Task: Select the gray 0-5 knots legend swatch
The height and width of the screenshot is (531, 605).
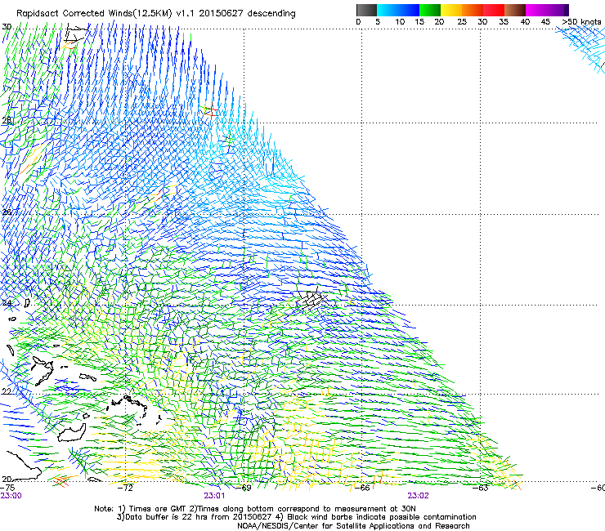Action: click(366, 10)
